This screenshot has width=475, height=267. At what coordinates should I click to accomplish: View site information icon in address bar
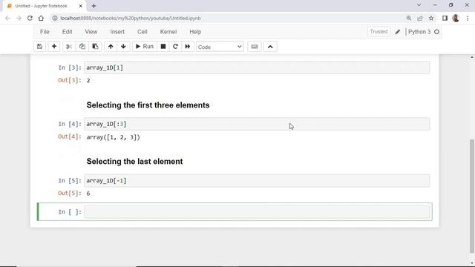pos(55,18)
